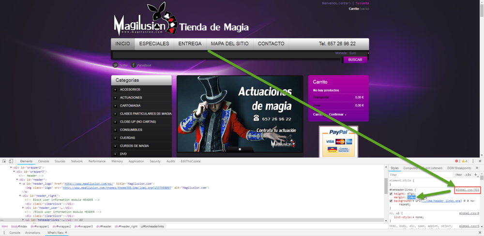Screen dimensions: 484x236
Task: Switch to the Console tab in DevTools
Action: 44,162
